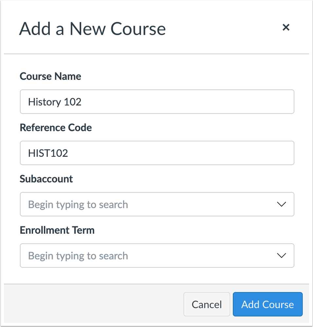
Task: Click the Enrollment Term label
Action: tap(57, 230)
